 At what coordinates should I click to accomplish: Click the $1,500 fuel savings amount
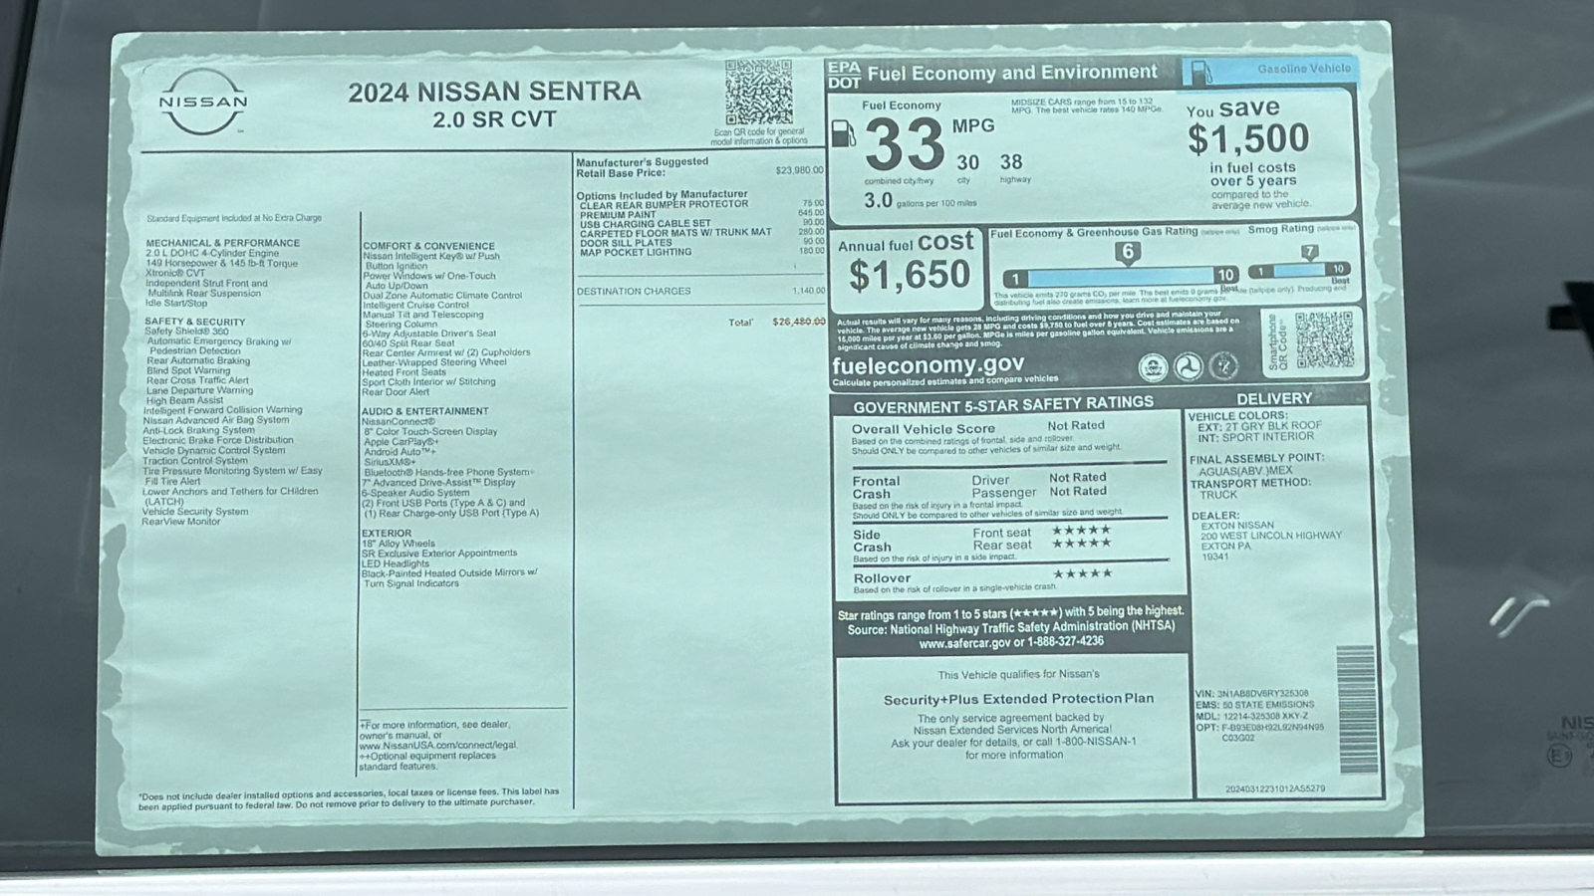1248,138
